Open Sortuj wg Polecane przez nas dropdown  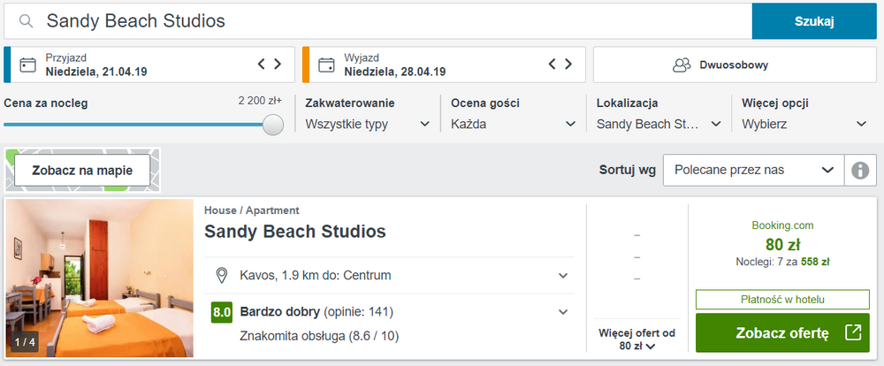754,170
